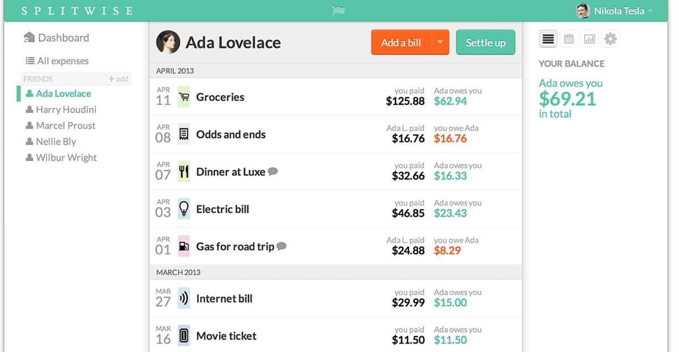The height and width of the screenshot is (352, 679).
Task: Open the Nikola Tesla account menu
Action: [x=614, y=11]
